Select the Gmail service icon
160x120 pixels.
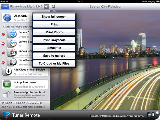(13, 52)
